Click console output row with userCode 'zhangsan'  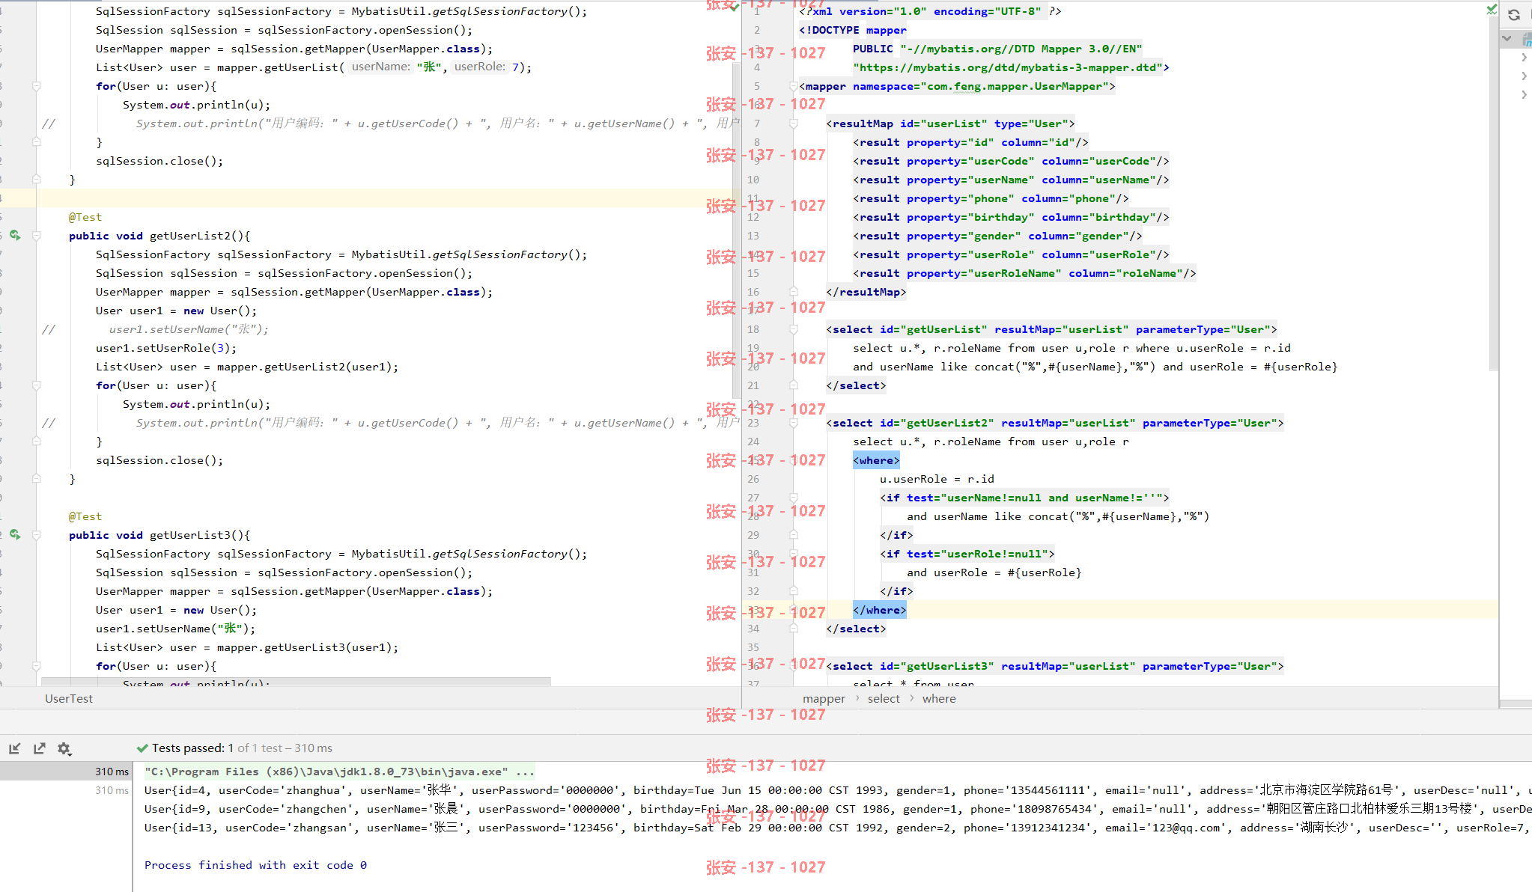[x=837, y=828]
